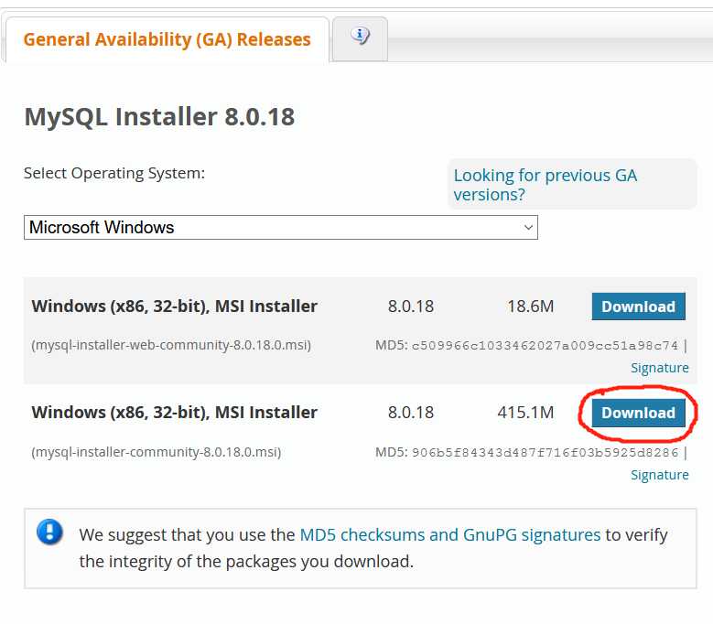The image size is (713, 624).
Task: Click first Windows (x86, 32-bit) MSI Installer title
Action: [x=175, y=307]
